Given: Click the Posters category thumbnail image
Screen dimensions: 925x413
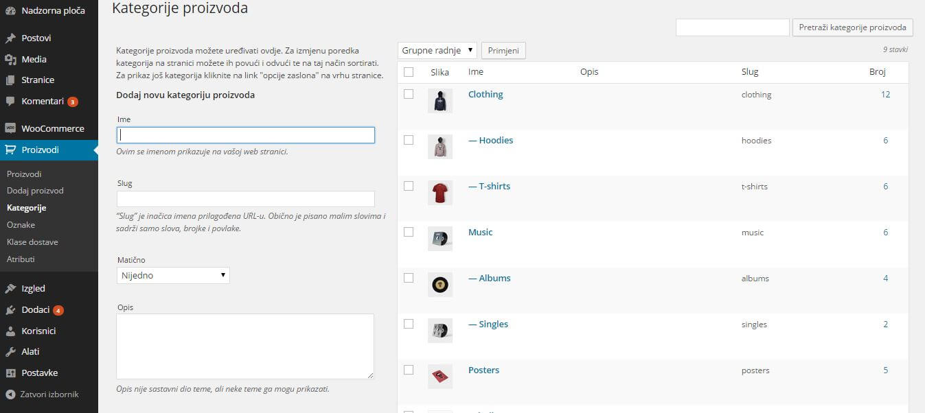Looking at the screenshot, I should pos(440,376).
